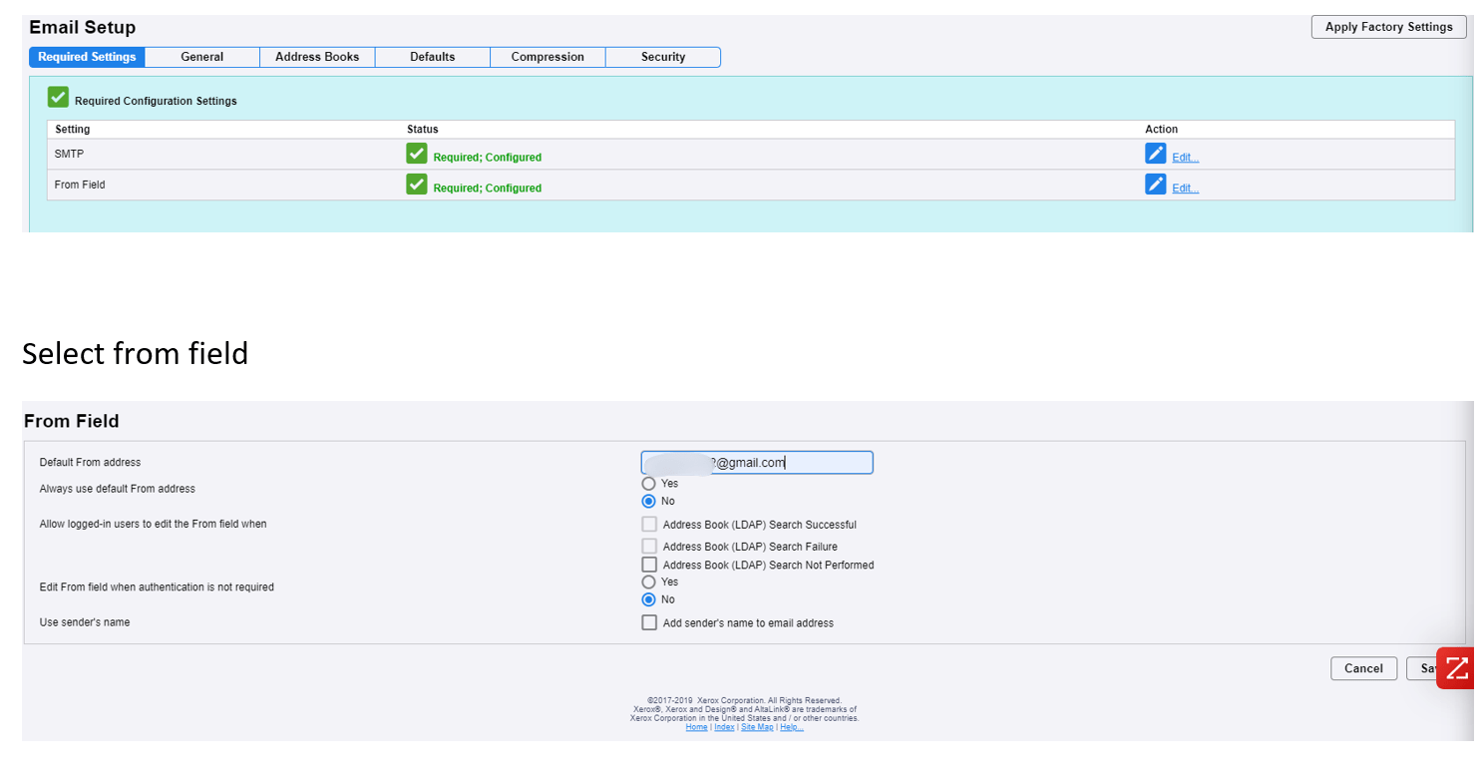
Task: Click the Edit... link for From Field
Action: coord(1185,189)
